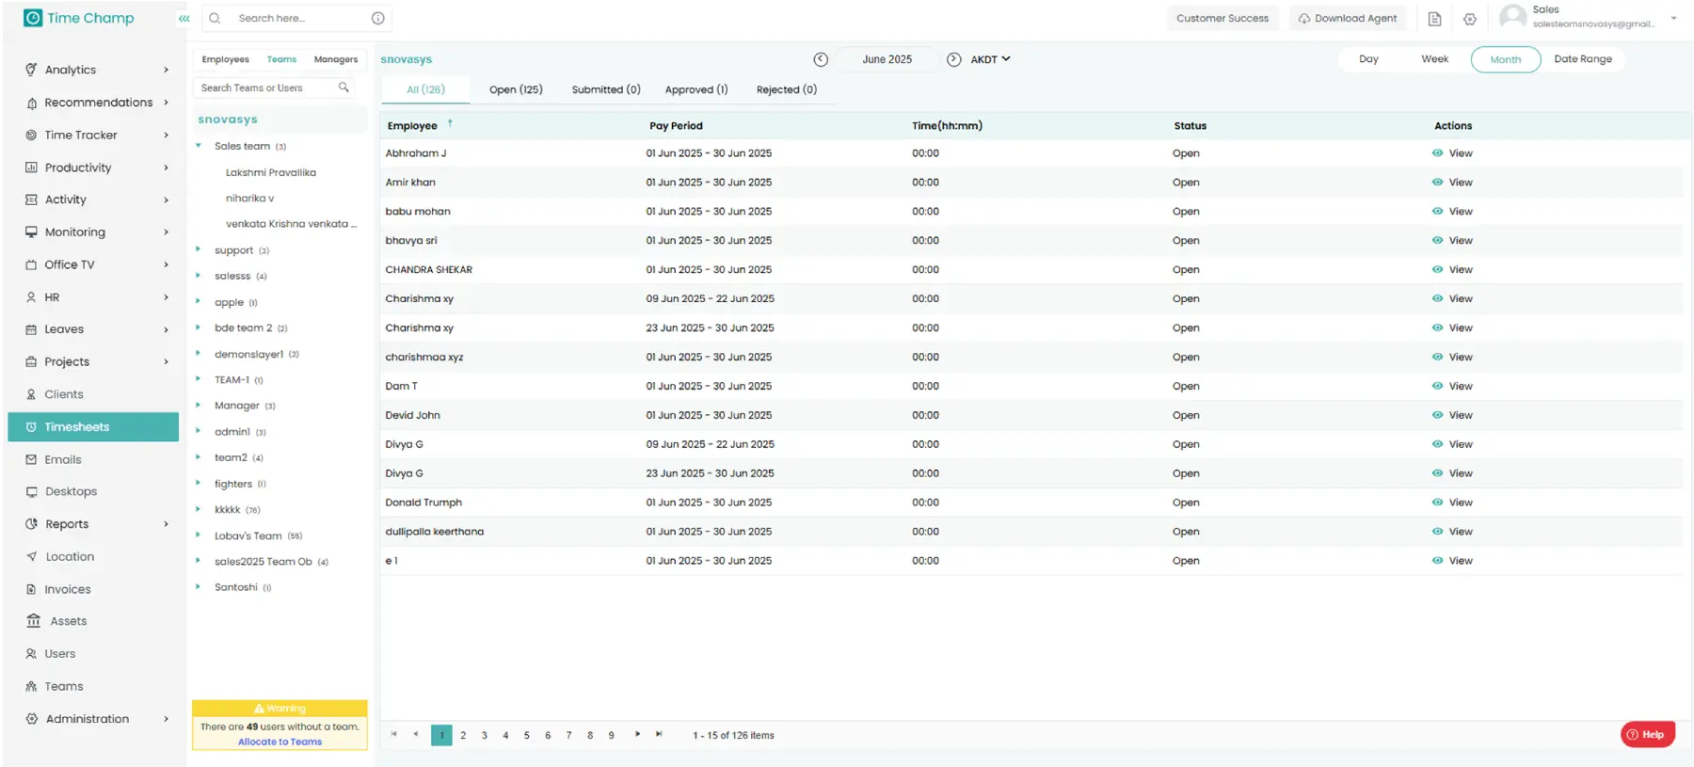Click the Time Champ logo icon
Image resolution: width=1694 pixels, height=767 pixels.
click(33, 18)
